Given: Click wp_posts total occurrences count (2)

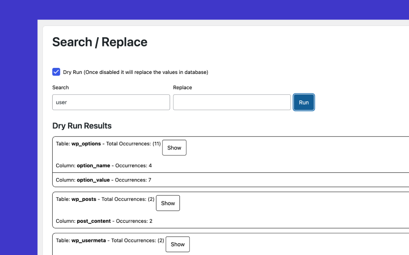Looking at the screenshot, I should click(x=151, y=199).
